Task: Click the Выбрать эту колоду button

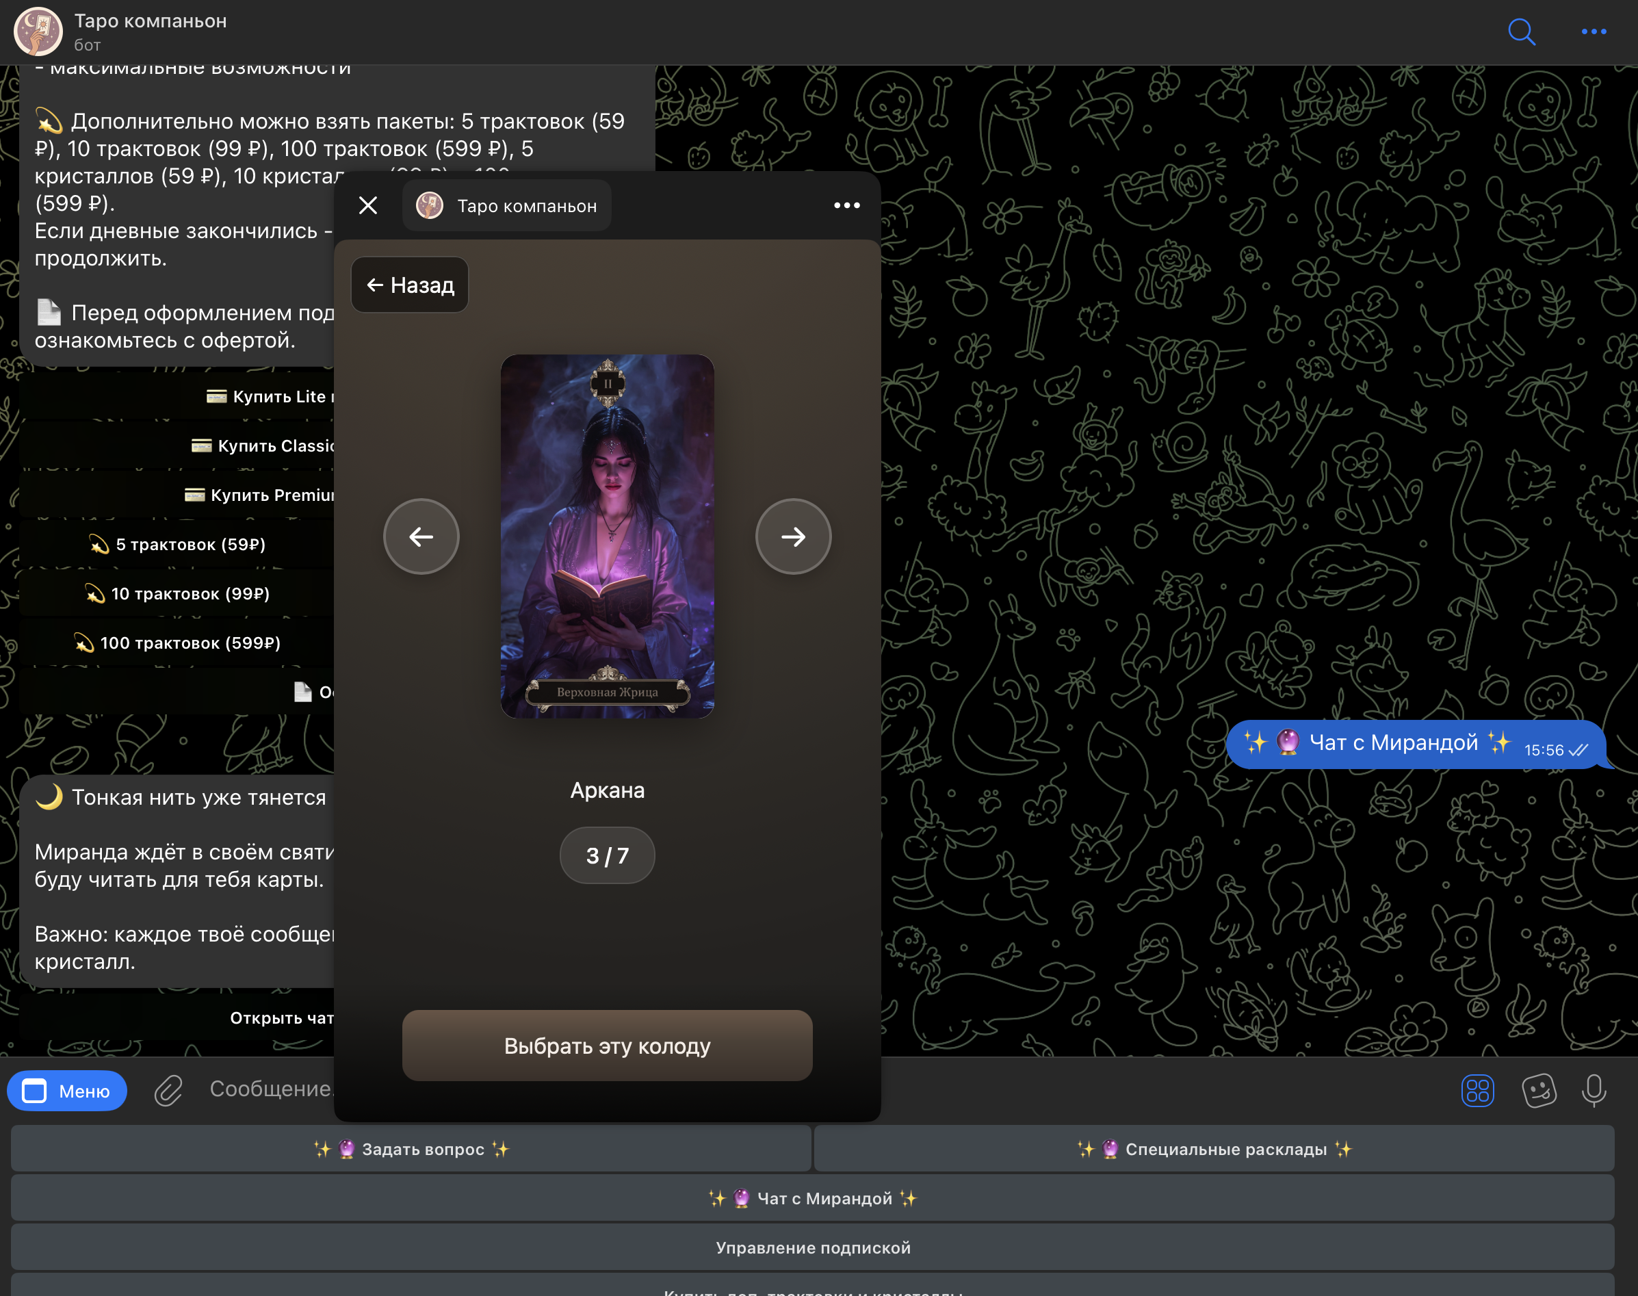Action: coord(607,1046)
